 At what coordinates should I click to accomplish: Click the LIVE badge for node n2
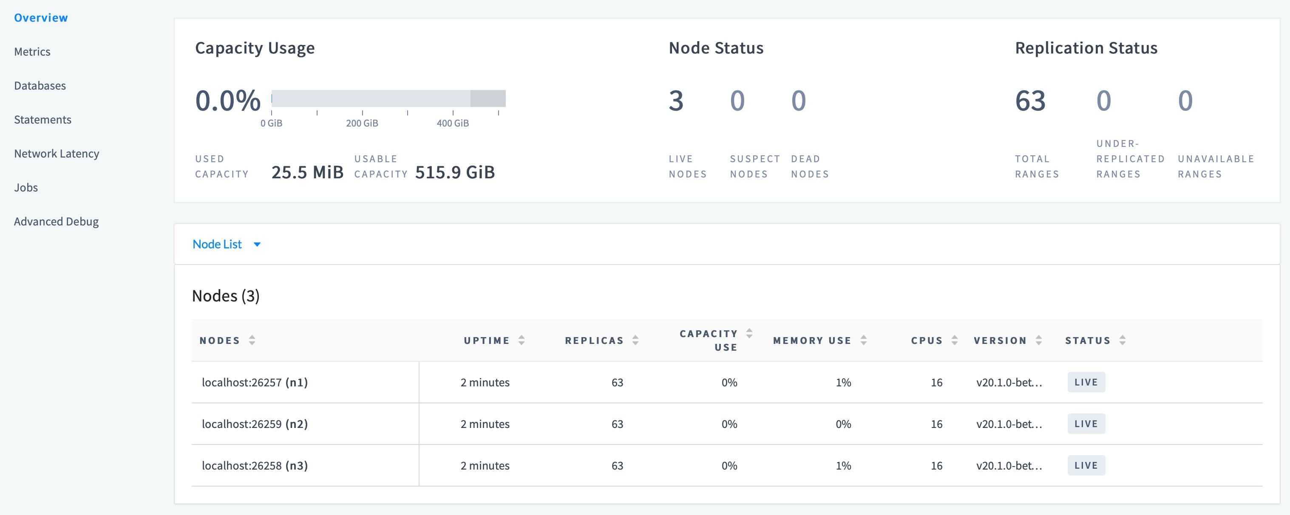click(1086, 423)
